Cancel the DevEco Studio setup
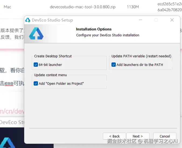The height and width of the screenshot is (148, 182). [165, 136]
